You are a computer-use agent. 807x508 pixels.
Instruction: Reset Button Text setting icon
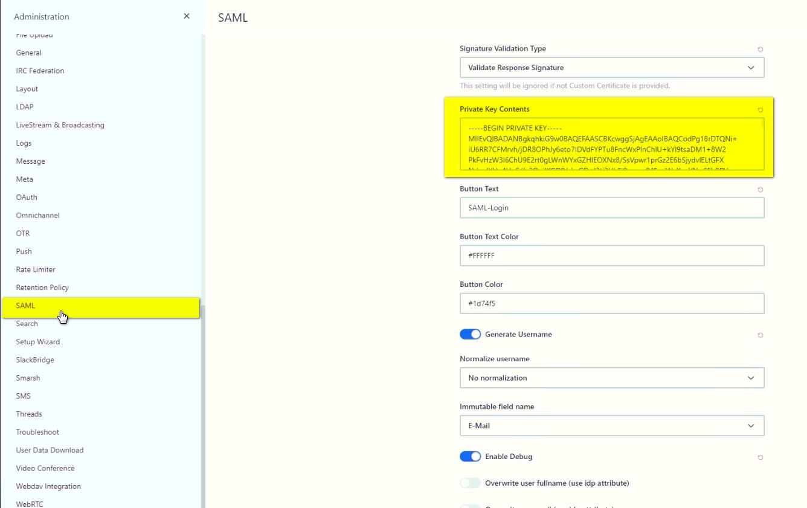point(760,190)
